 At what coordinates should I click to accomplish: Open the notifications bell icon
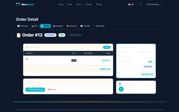tap(141, 4)
